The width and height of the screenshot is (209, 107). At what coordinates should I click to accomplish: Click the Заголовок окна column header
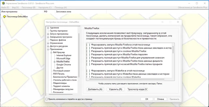point(63,11)
